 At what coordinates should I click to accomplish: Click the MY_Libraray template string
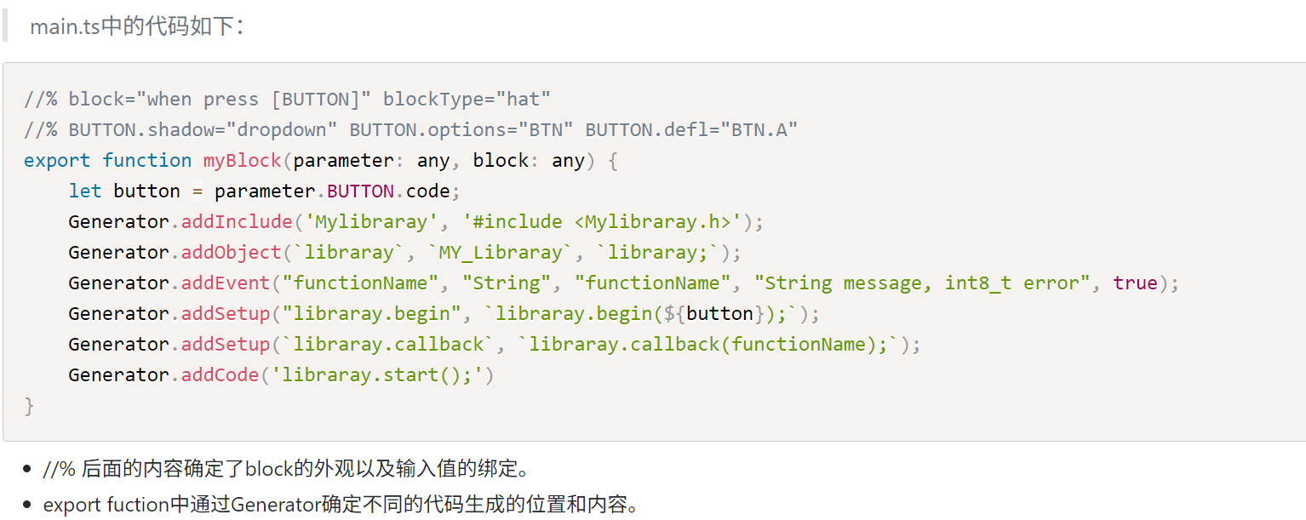pyautogui.click(x=501, y=253)
